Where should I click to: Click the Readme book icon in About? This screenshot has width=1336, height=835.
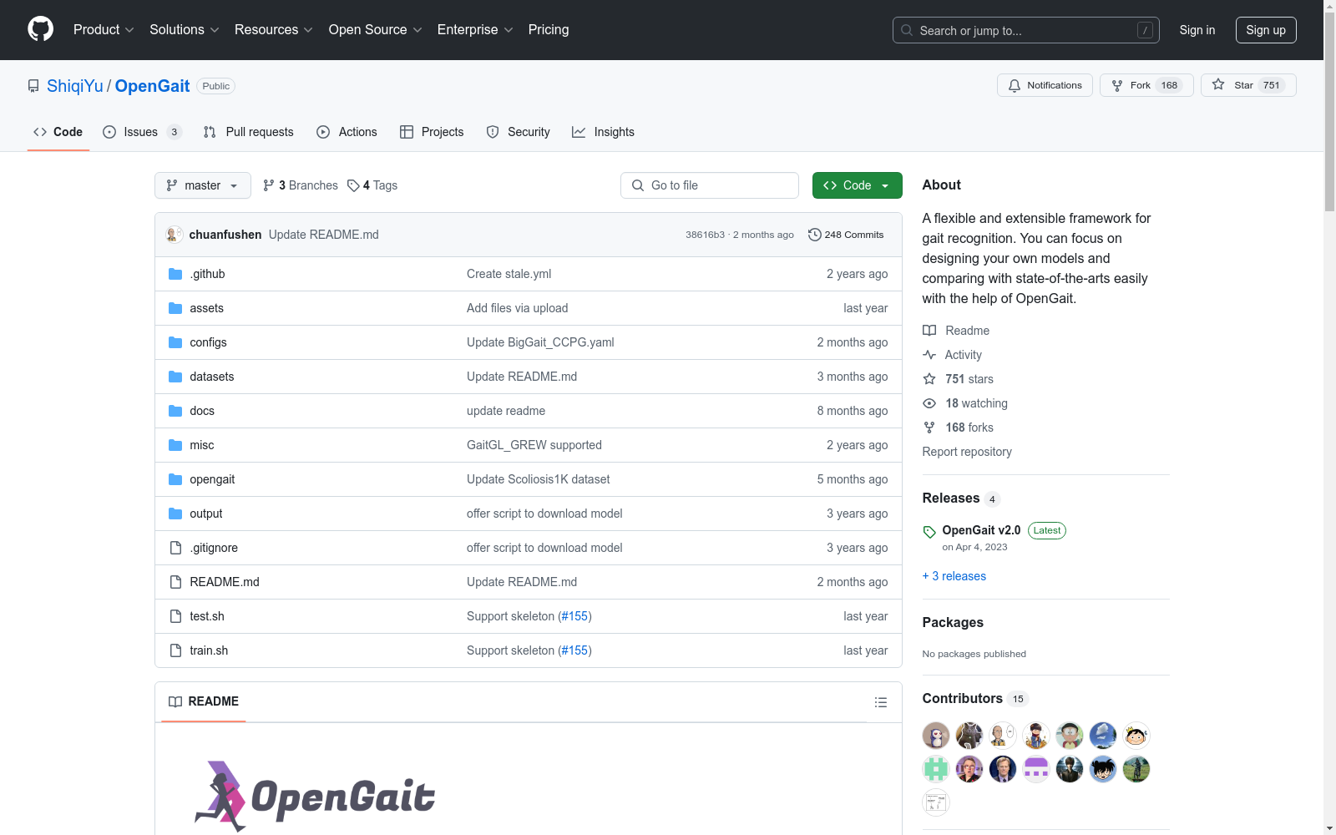(x=929, y=331)
